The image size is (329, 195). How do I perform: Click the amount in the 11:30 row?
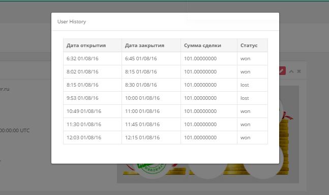pos(200,125)
